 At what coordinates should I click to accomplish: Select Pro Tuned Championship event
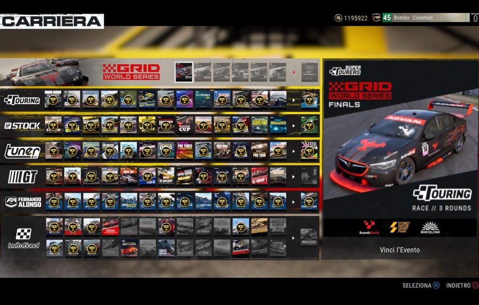point(184,151)
